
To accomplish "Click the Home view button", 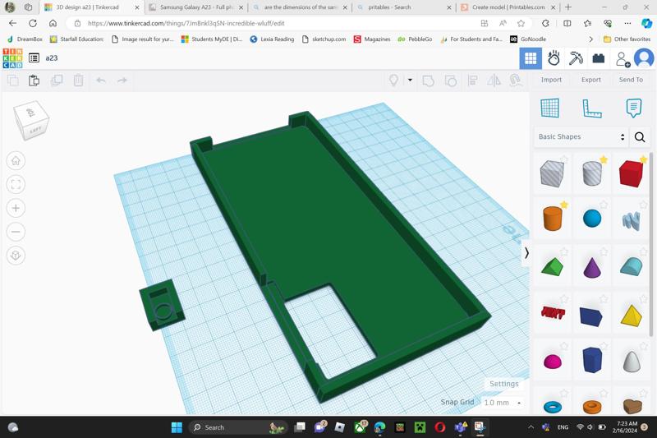I will (16, 161).
